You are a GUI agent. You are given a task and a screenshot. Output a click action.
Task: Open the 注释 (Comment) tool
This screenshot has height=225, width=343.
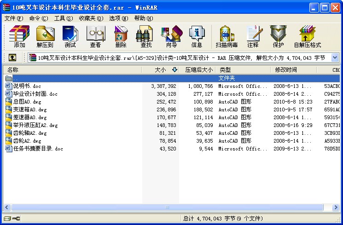click(x=252, y=36)
